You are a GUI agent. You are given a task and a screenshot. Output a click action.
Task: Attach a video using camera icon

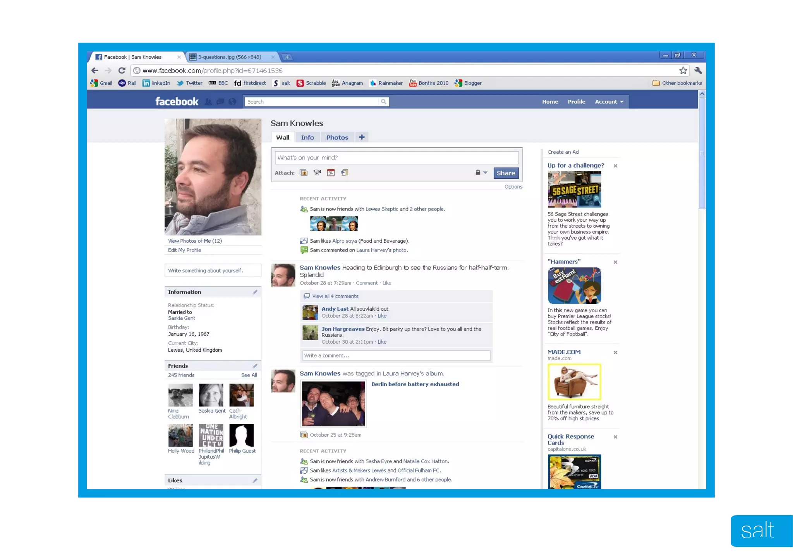(x=317, y=173)
